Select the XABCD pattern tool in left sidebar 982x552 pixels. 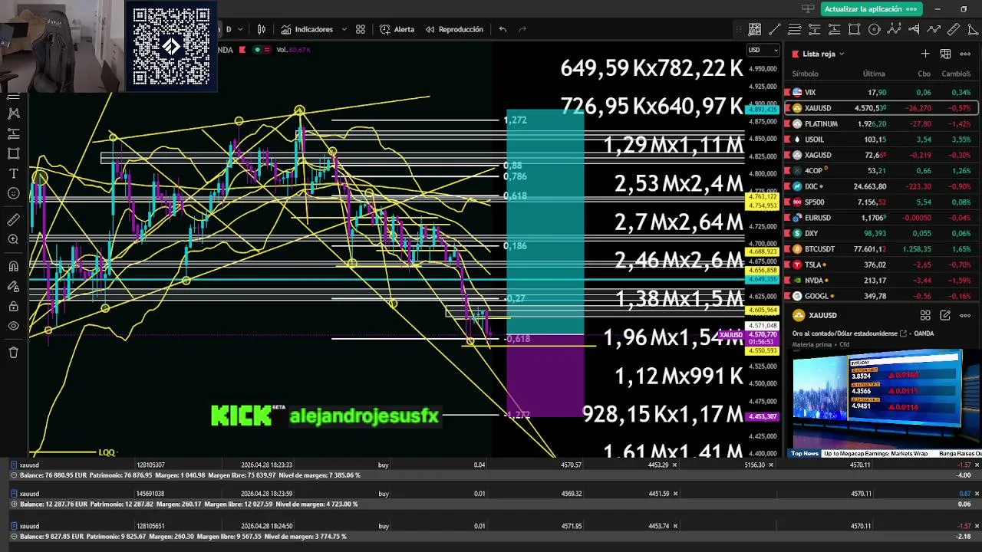tap(13, 113)
